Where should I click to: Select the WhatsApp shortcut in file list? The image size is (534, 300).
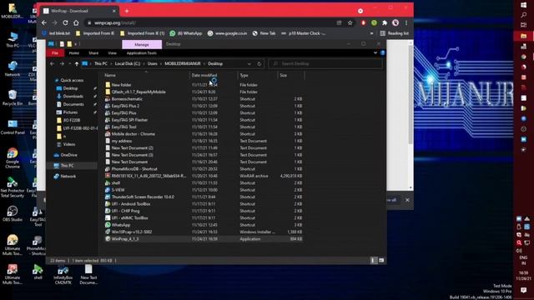pos(204,225)
